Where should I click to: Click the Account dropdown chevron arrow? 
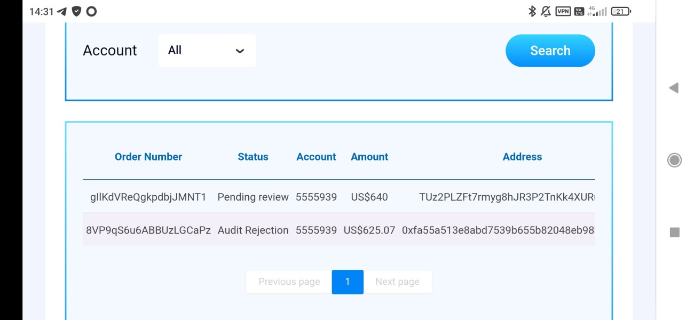[240, 51]
